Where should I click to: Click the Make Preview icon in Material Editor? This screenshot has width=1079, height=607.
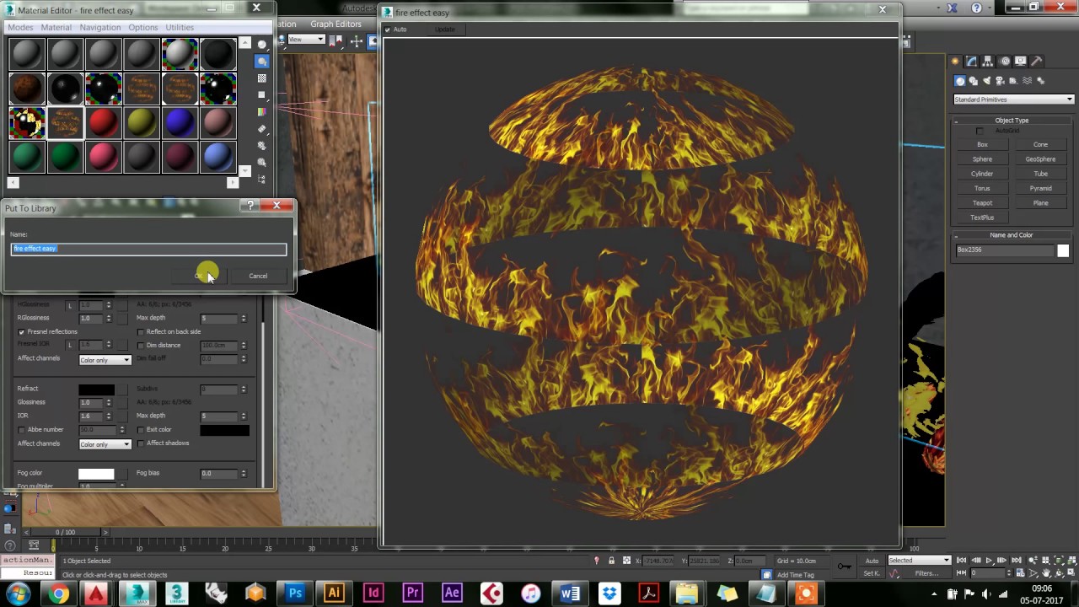coord(262,128)
